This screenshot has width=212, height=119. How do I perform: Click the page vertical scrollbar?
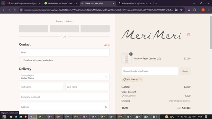click(x=211, y=32)
